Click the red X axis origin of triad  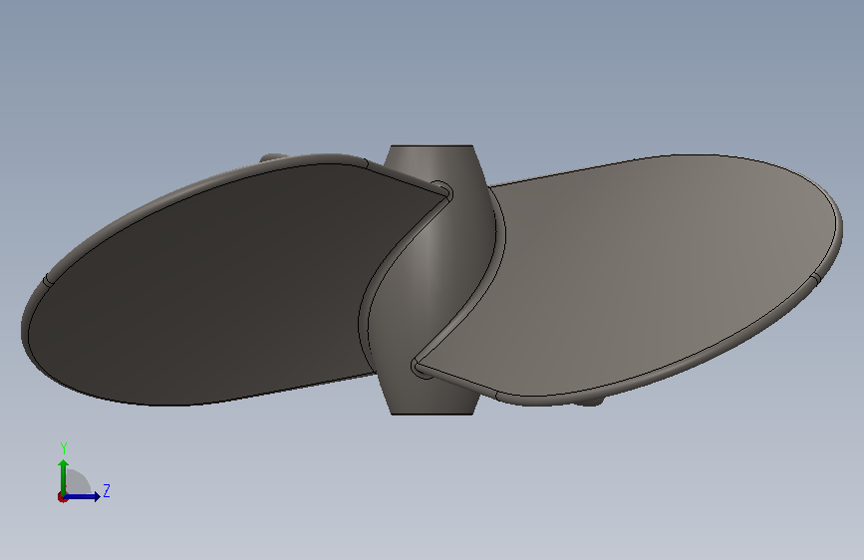(62, 497)
